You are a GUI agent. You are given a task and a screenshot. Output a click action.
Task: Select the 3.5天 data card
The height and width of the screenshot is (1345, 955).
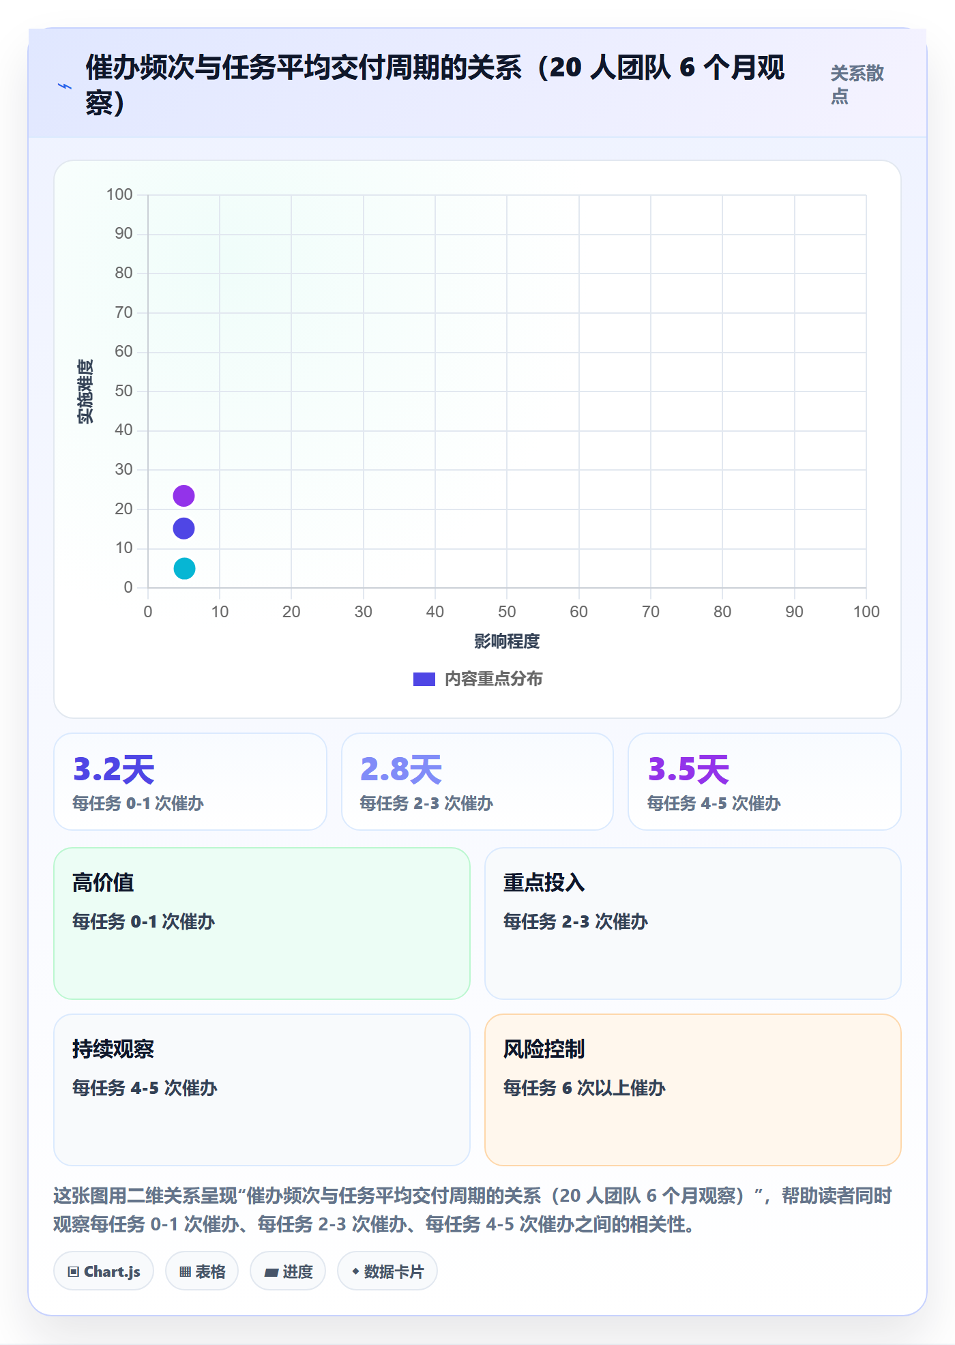coord(765,782)
